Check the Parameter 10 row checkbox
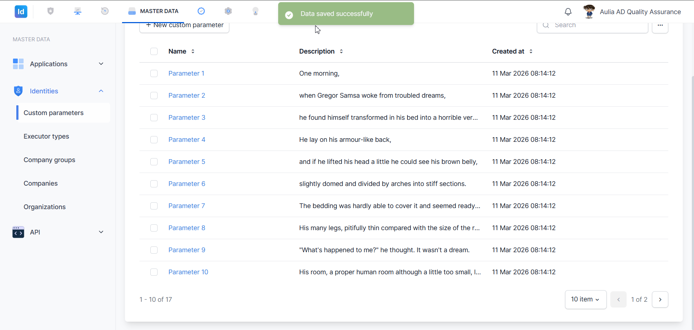This screenshot has width=694, height=330. [154, 272]
